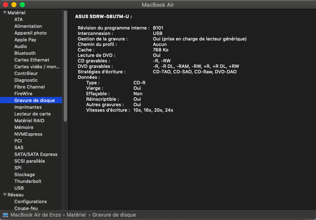Image resolution: width=316 pixels, height=220 pixels.
Task: Select SAS in the sidebar
Action: point(19,148)
